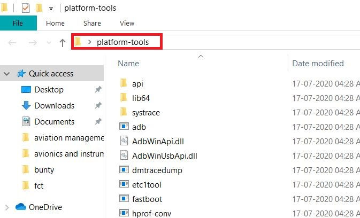Switch to the View ribbon tab
Screen dimensions: 360x218
pos(127,23)
